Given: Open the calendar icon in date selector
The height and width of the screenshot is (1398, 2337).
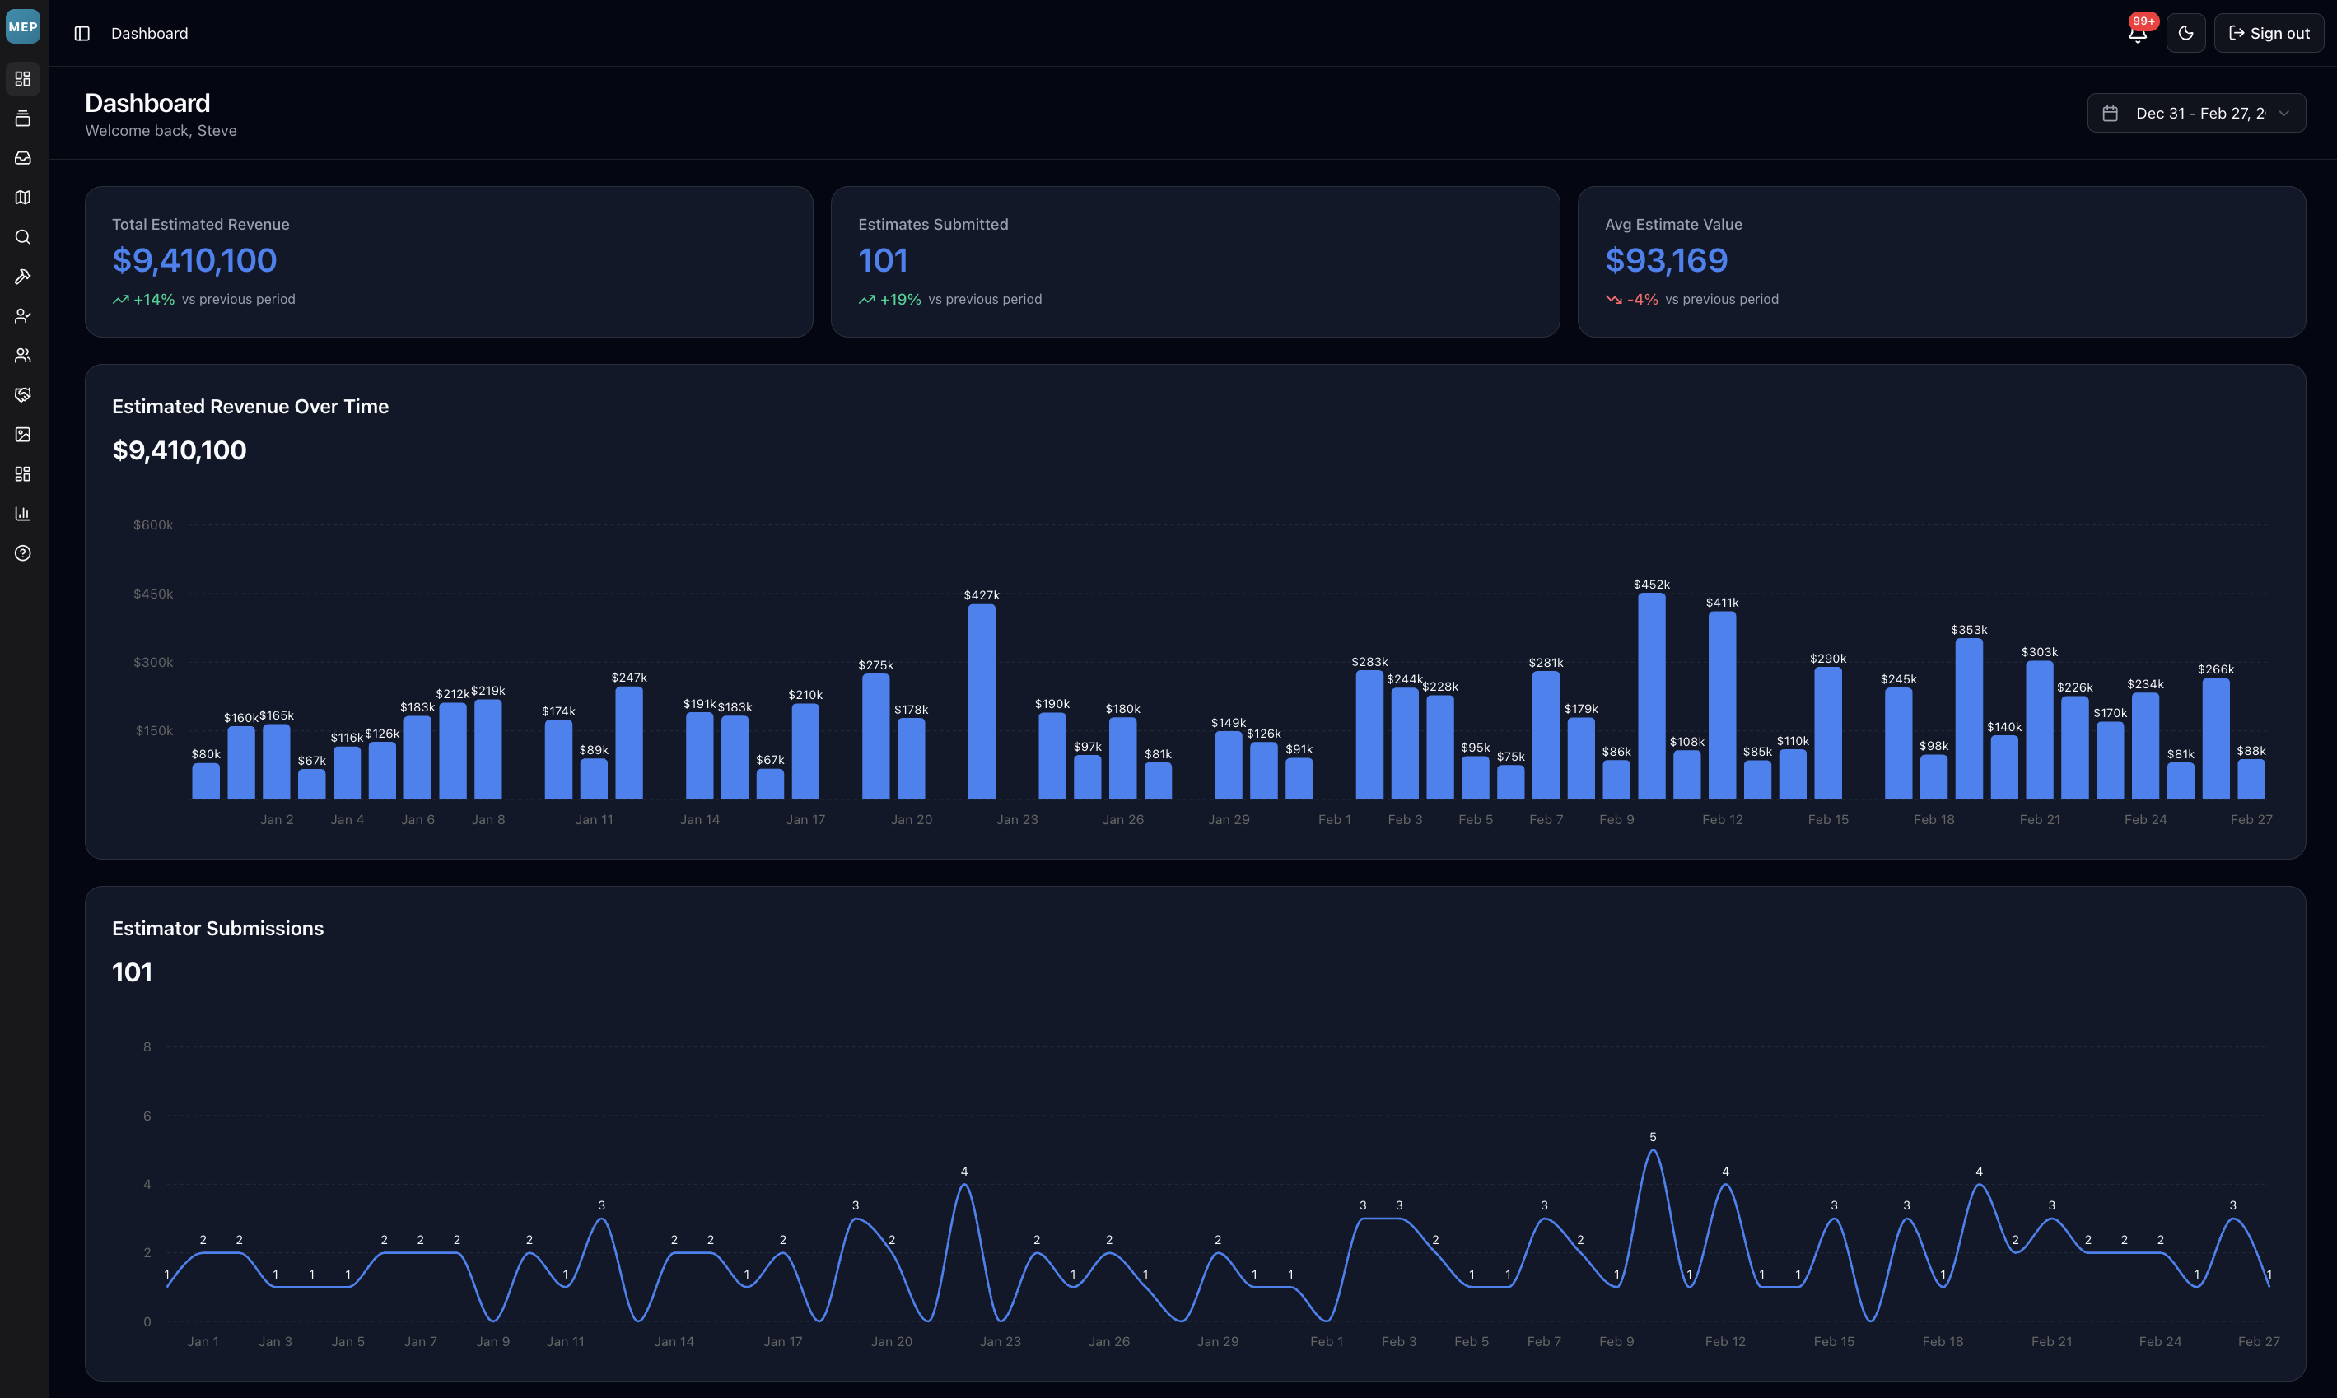Looking at the screenshot, I should pyautogui.click(x=2110, y=112).
